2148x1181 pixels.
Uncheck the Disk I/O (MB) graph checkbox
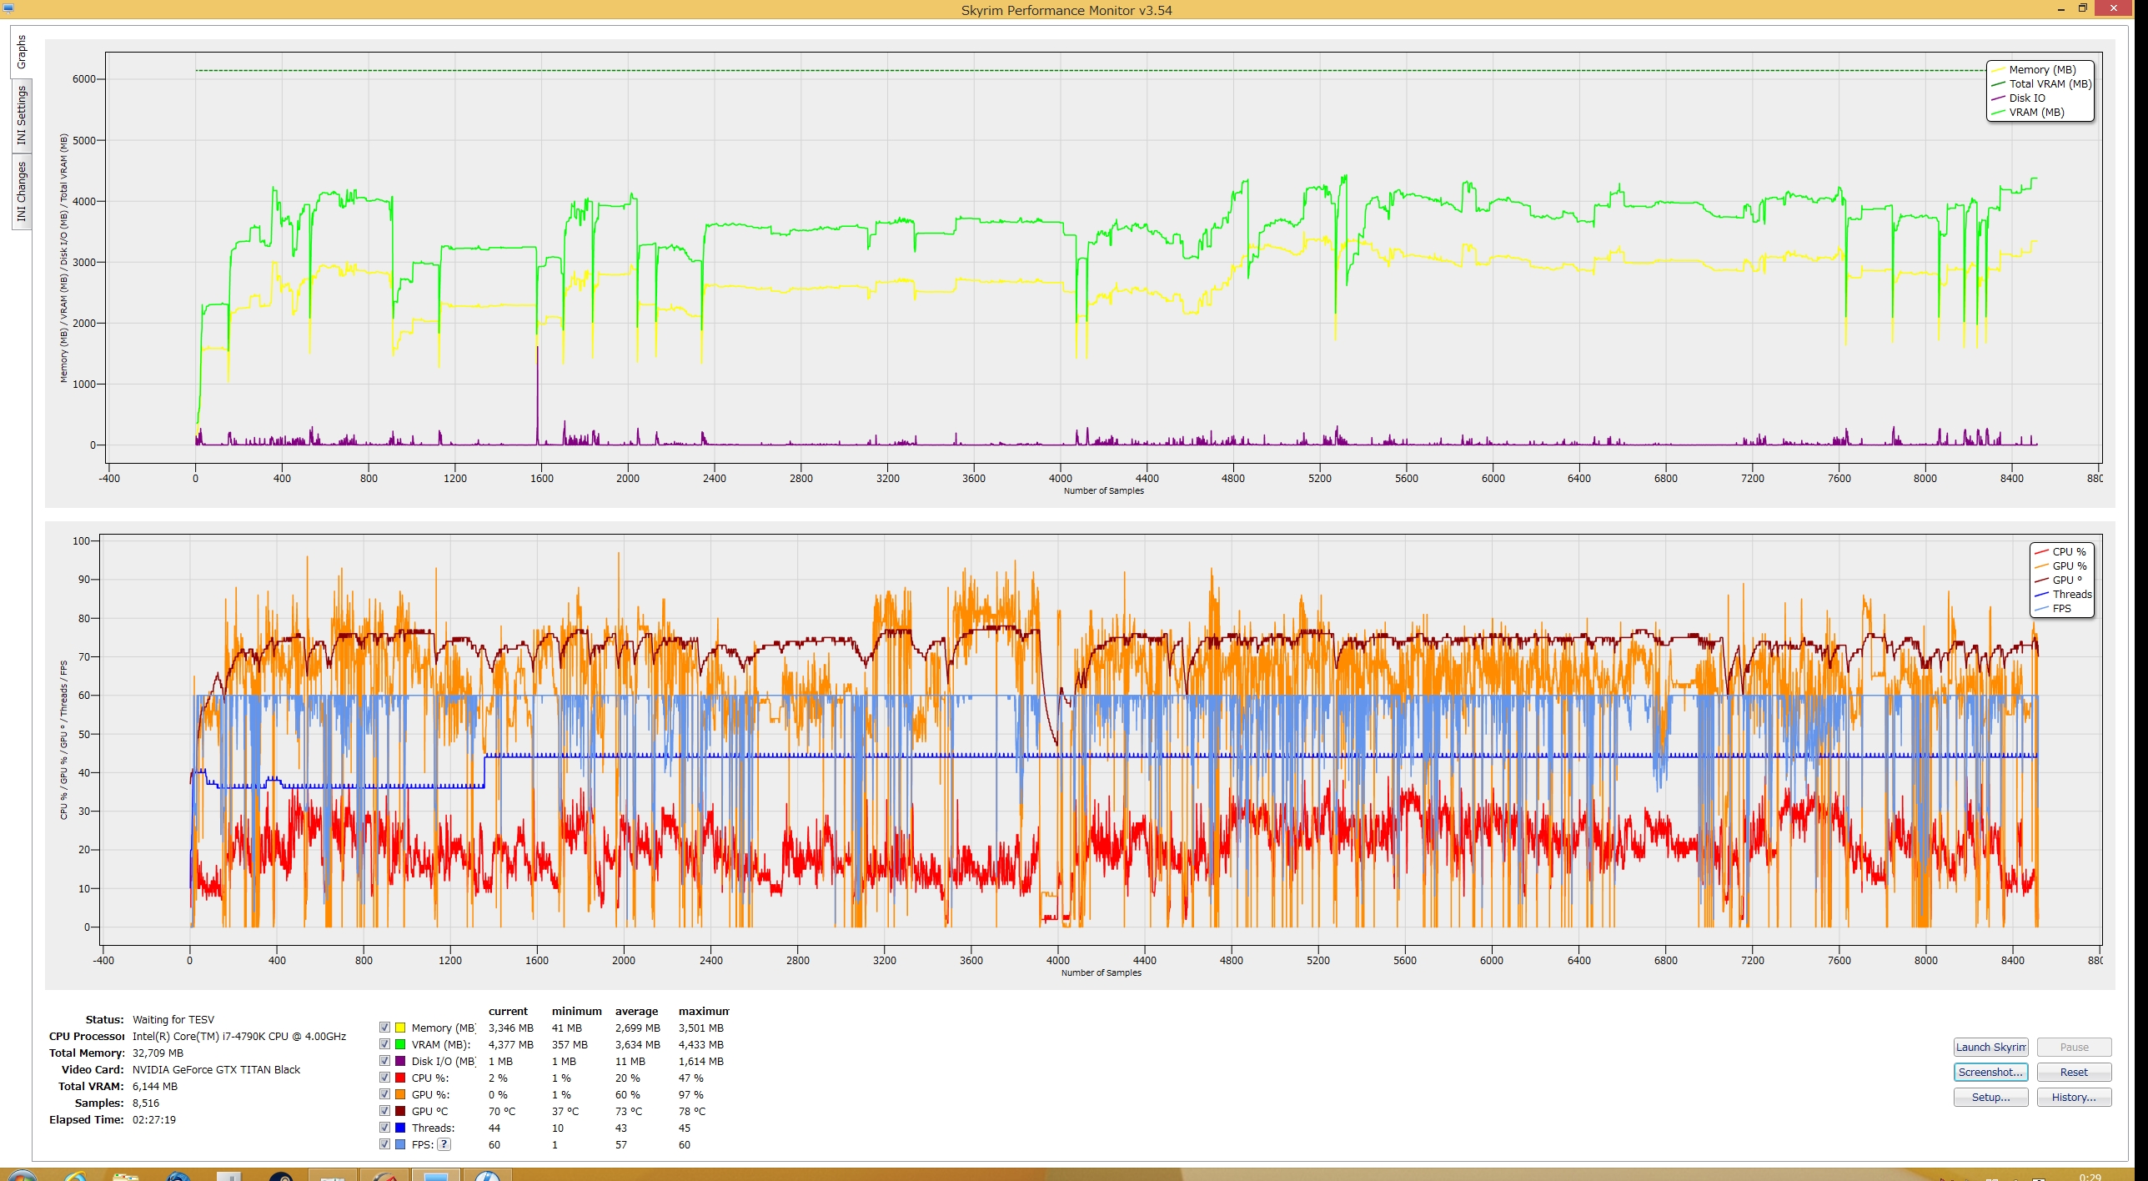[x=384, y=1061]
